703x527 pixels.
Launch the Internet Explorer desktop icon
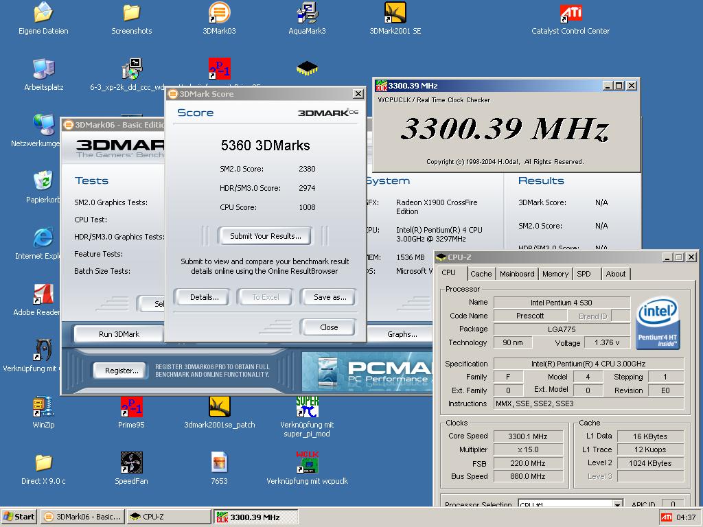[x=43, y=237]
